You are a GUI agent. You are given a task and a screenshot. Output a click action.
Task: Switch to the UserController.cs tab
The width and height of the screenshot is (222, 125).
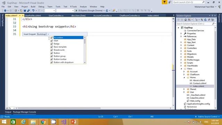[x=56, y=16]
